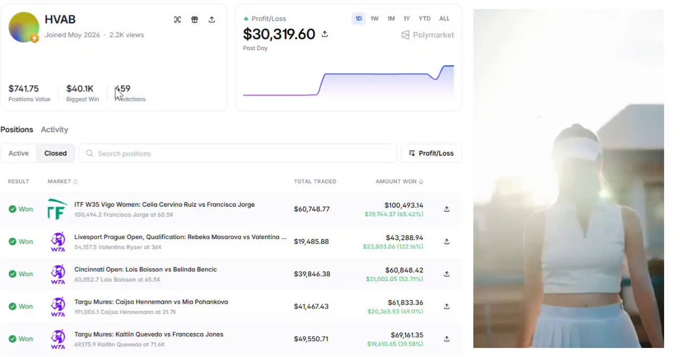Sort by the AMOUNT WON column header
The height and width of the screenshot is (357, 680).
pos(399,181)
